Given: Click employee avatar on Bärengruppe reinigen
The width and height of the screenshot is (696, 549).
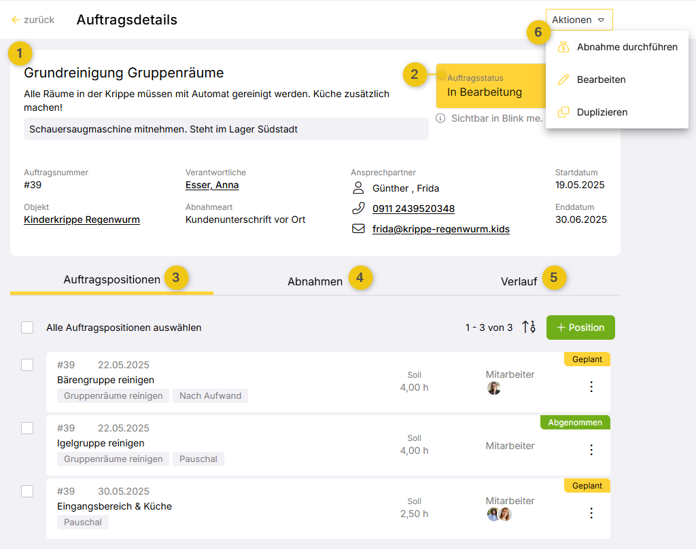Looking at the screenshot, I should (x=493, y=388).
